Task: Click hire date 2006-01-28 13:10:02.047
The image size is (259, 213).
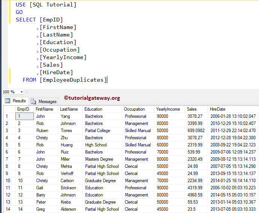Action: pos(233,116)
